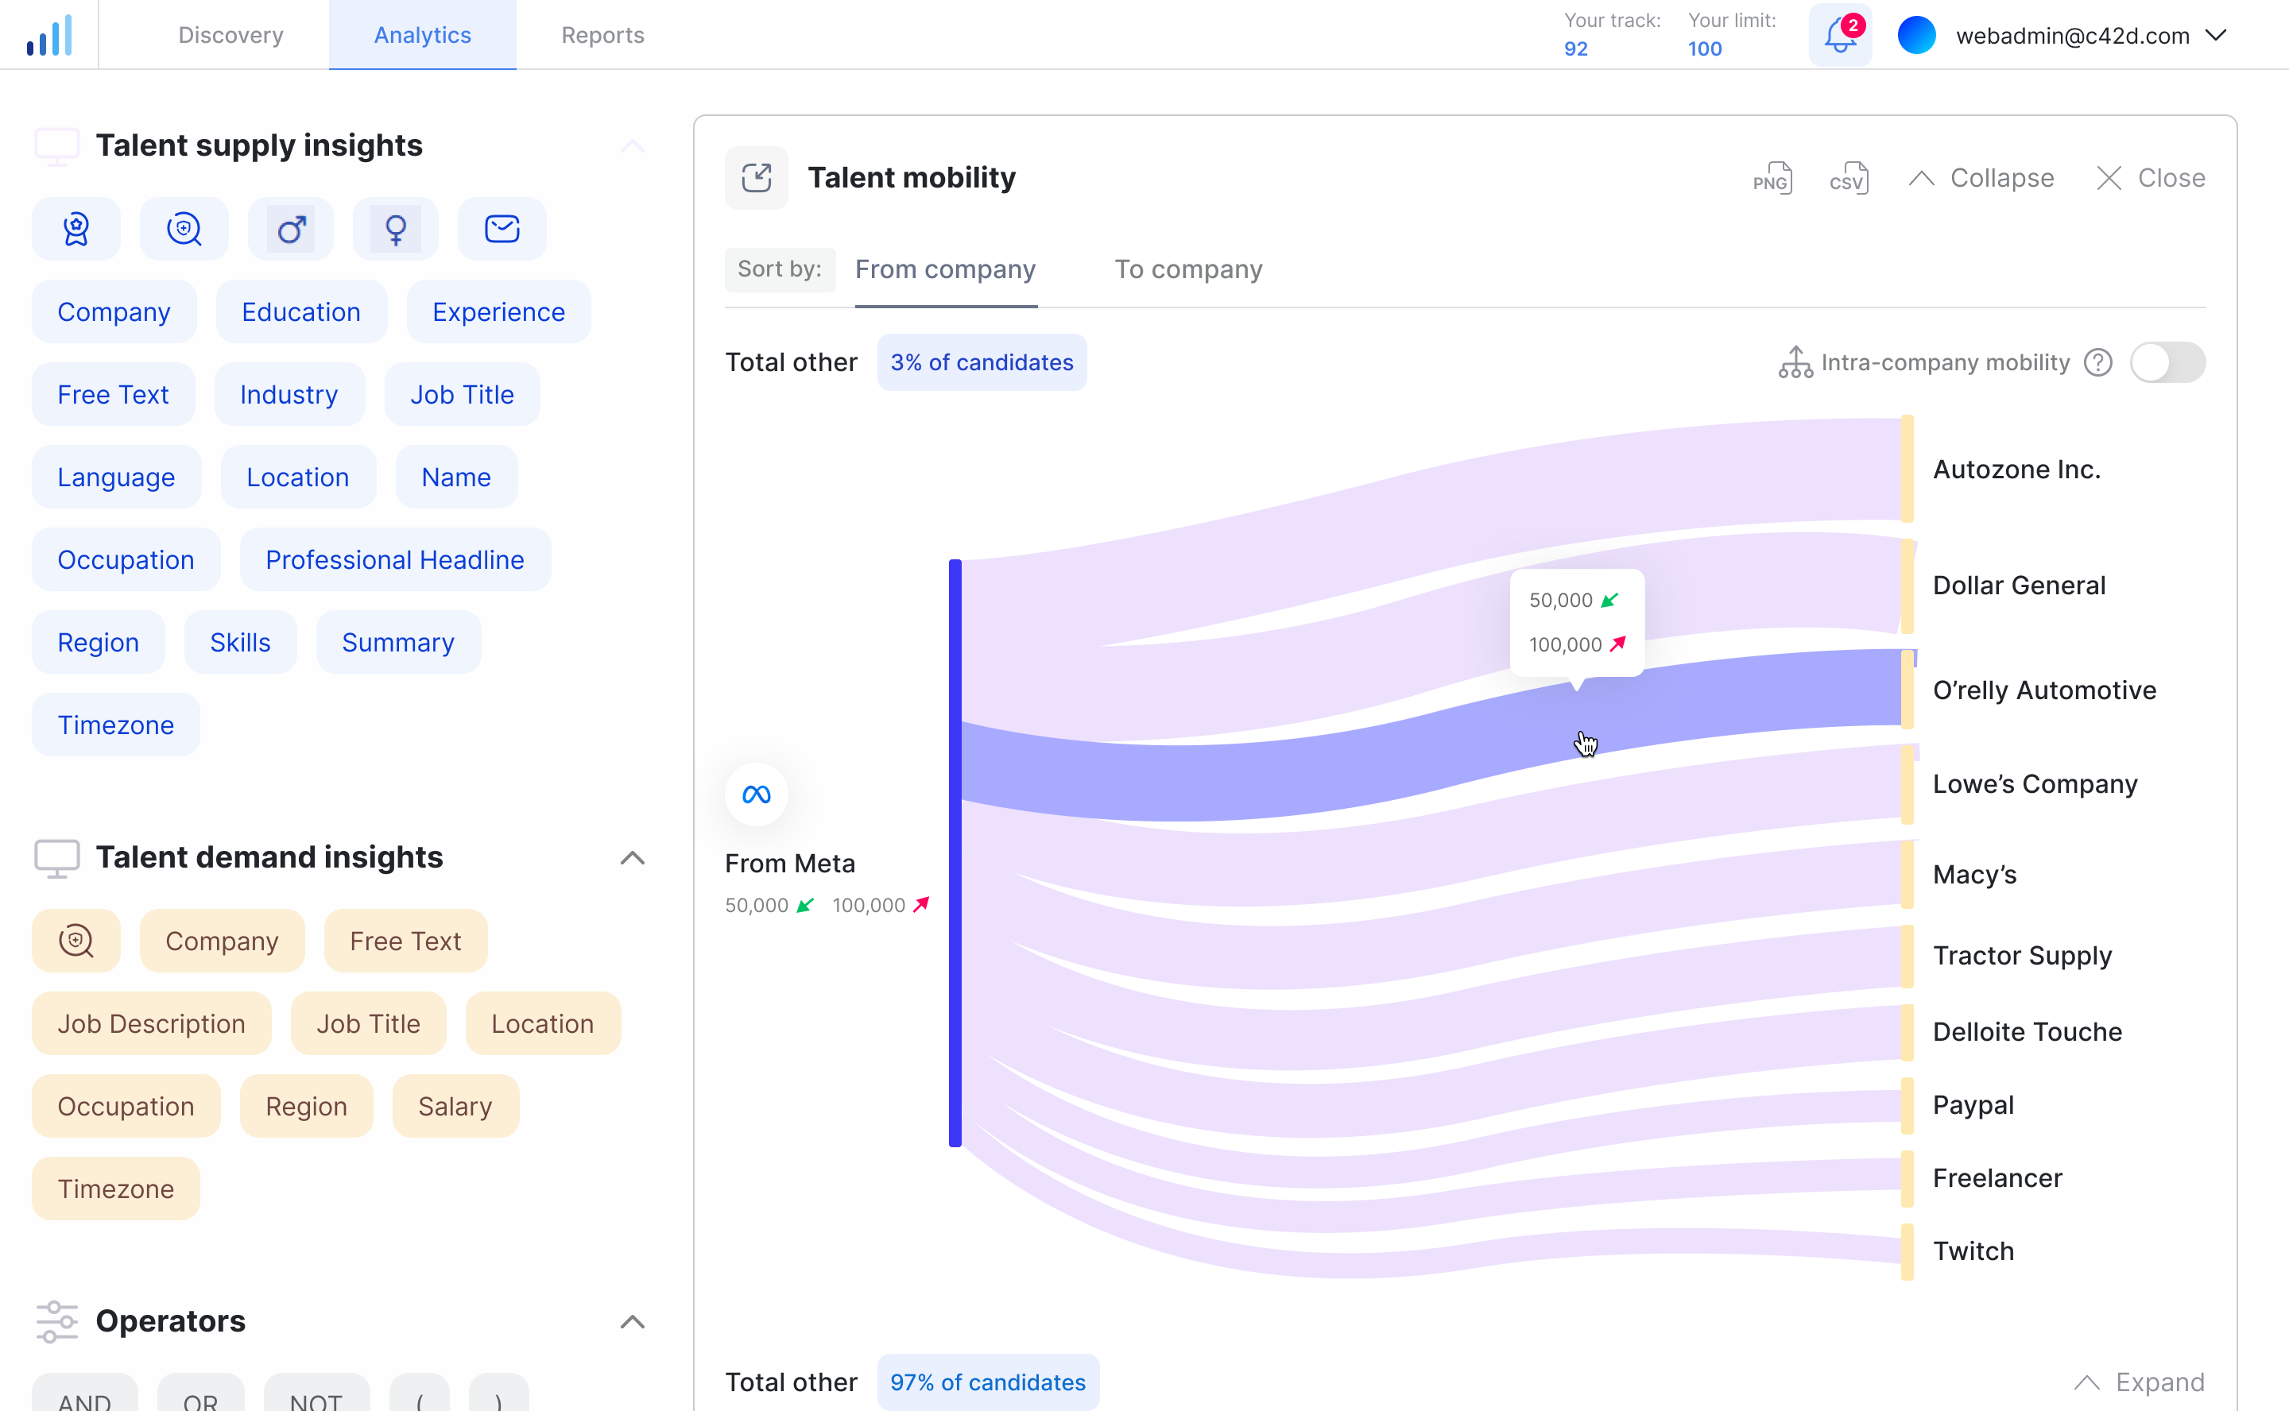The image size is (2289, 1411).
Task: Click the magnifier icon under Talent demand insights
Action: pos(76,941)
